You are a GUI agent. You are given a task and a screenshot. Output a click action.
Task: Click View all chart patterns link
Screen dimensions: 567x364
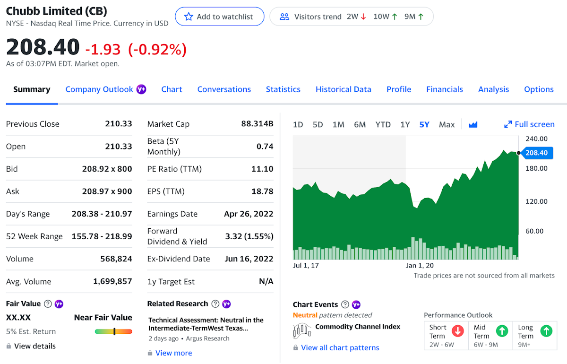click(x=340, y=348)
